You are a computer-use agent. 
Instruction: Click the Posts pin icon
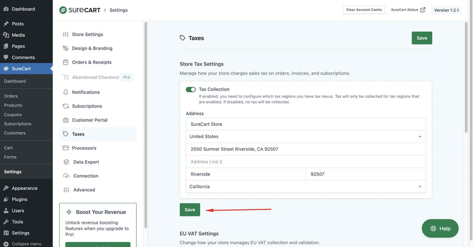pyautogui.click(x=6, y=24)
